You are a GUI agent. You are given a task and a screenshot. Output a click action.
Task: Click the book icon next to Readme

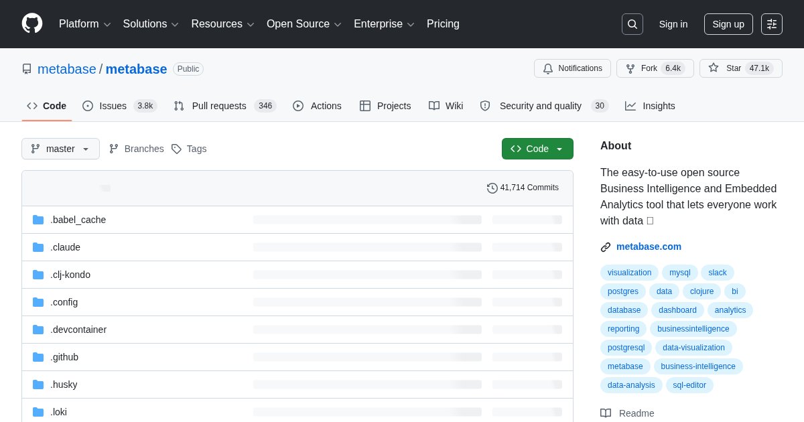606,413
